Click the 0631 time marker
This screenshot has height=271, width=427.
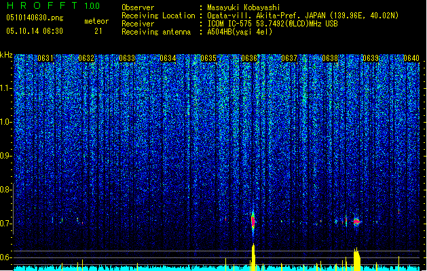pos(45,58)
